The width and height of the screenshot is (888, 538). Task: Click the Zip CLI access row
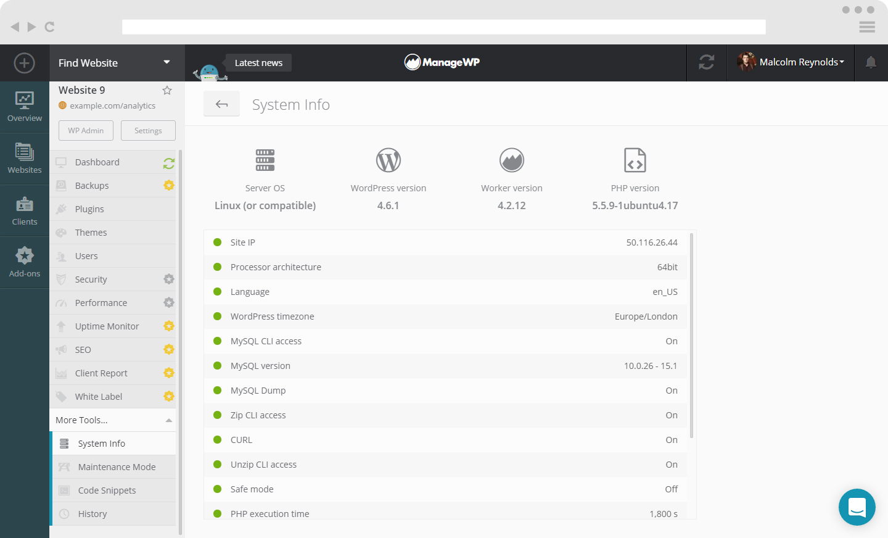tap(446, 415)
